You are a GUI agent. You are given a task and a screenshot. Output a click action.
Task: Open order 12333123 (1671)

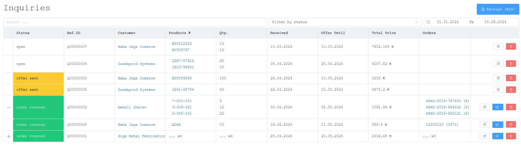coord(442,125)
